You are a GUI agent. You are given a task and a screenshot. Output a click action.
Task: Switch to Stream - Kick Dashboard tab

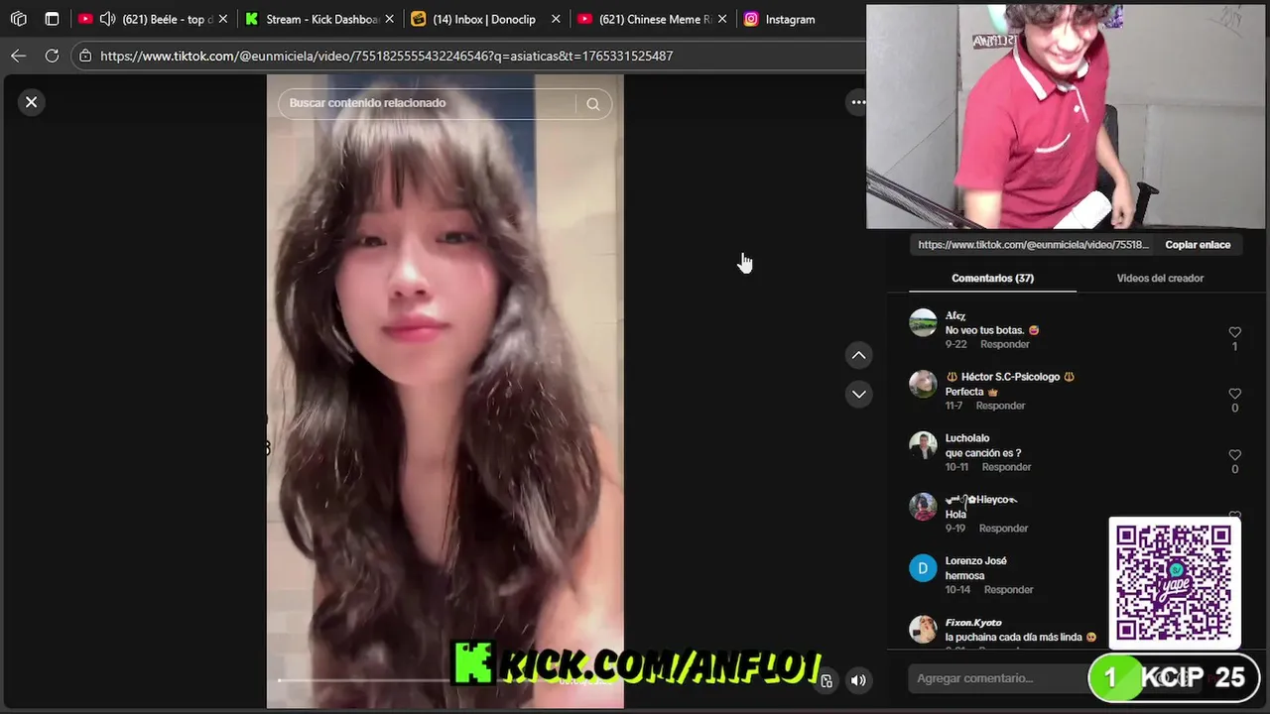(319, 19)
